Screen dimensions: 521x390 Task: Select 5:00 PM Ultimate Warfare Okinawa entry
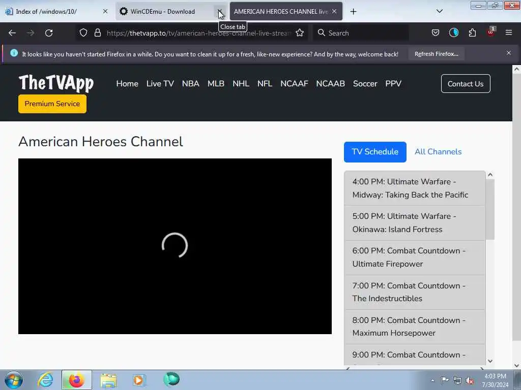415,223
